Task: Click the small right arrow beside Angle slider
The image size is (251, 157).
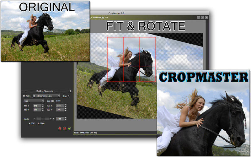Action: pos(54,119)
